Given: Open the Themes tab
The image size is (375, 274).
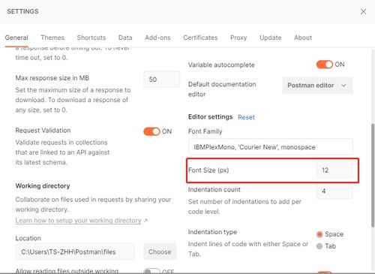Looking at the screenshot, I should (52, 38).
